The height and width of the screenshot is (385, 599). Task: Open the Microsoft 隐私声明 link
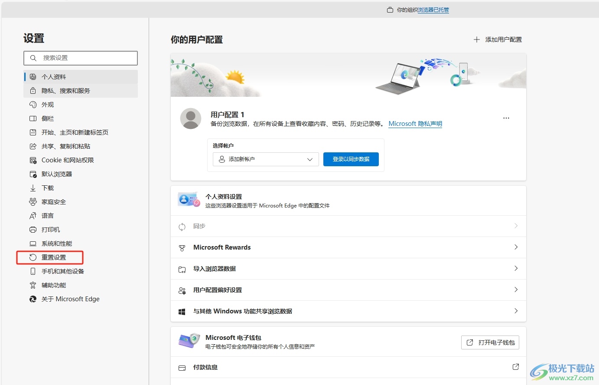pos(415,124)
